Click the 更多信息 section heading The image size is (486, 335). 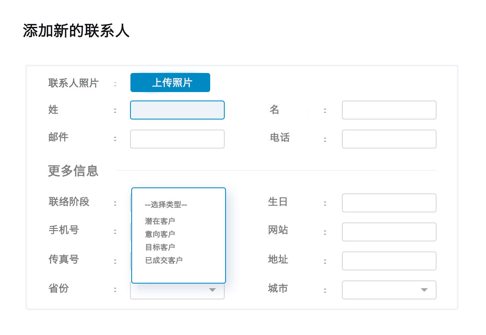pyautogui.click(x=73, y=171)
